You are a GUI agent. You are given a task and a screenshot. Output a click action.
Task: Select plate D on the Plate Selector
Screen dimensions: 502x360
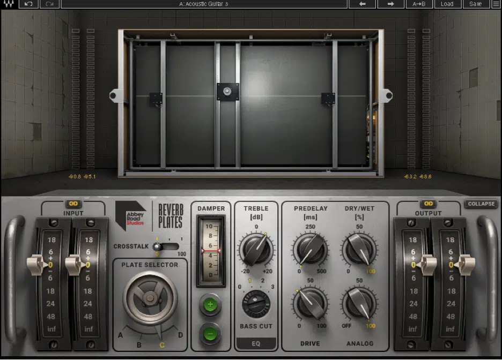coord(181,335)
